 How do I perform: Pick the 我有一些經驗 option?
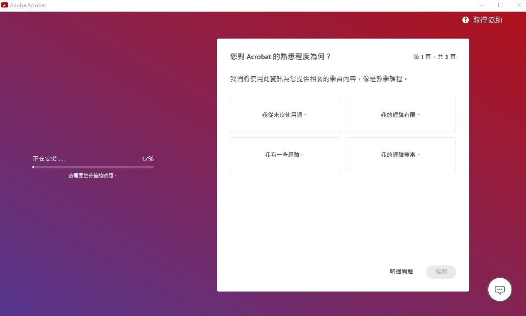(285, 155)
